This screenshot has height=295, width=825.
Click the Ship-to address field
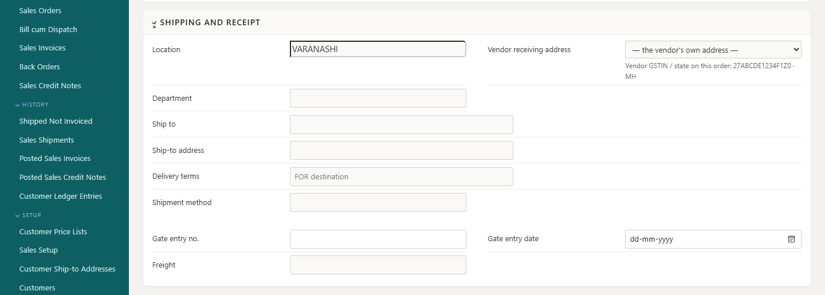point(402,151)
